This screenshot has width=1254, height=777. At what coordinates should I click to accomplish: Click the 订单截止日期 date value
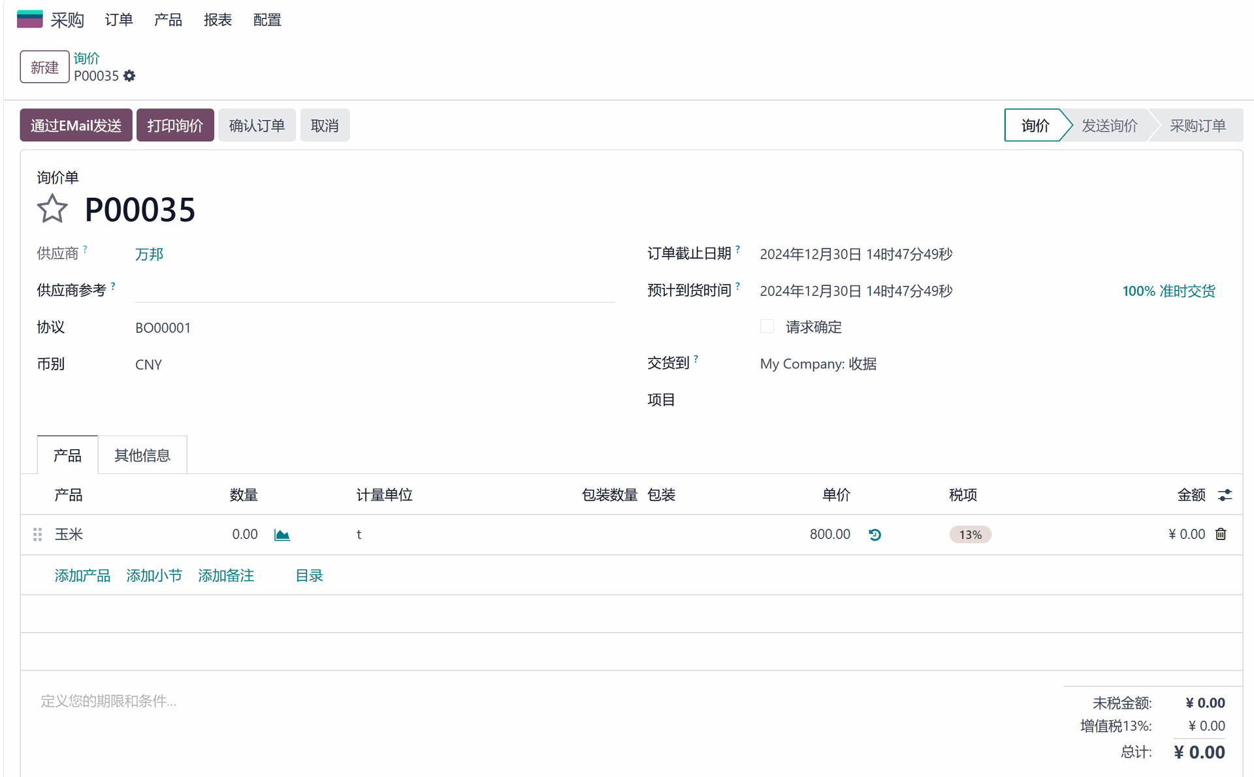[856, 254]
